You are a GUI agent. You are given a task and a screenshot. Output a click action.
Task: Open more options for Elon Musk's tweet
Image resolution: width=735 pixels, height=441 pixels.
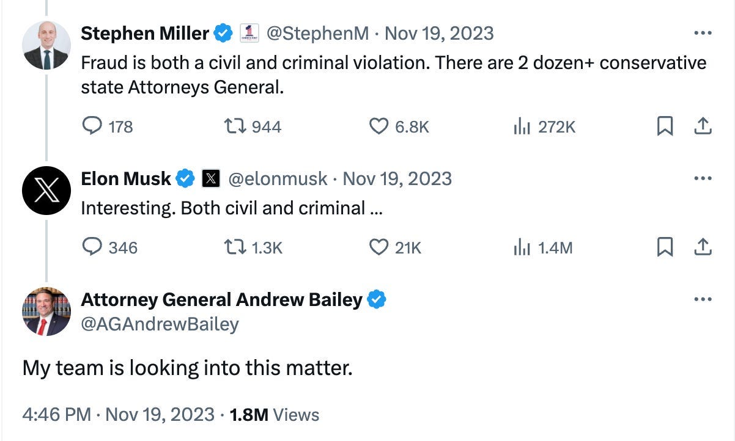[x=703, y=178]
